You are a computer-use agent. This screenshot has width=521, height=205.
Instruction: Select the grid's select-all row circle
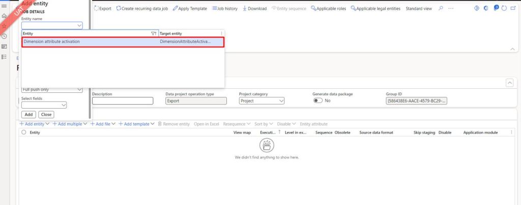pos(23,132)
